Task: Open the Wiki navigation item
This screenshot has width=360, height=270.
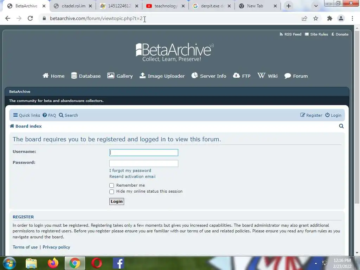Action: pos(268,76)
